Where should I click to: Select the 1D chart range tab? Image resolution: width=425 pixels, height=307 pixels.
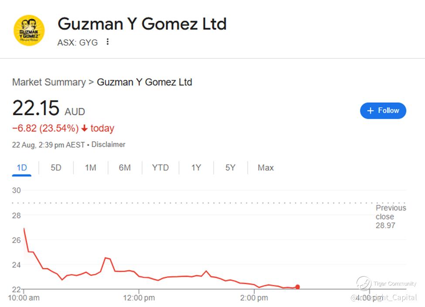coord(22,168)
